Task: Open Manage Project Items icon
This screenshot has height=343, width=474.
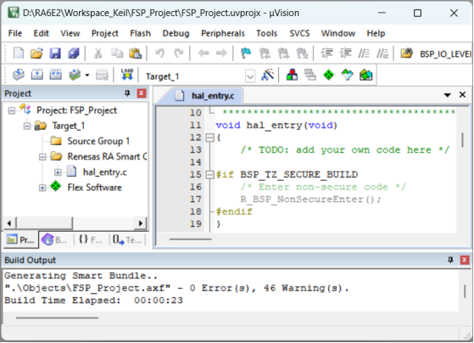Action: pos(292,75)
